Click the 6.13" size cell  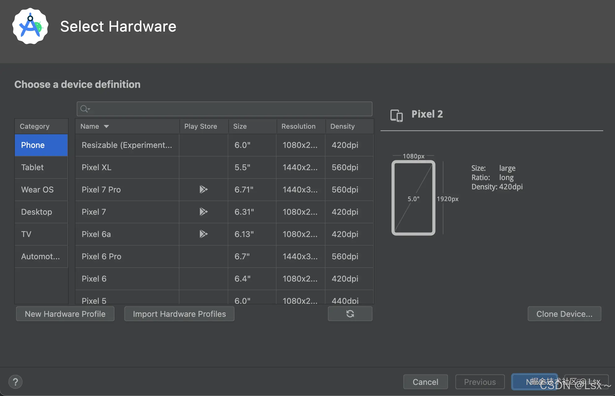click(x=252, y=234)
